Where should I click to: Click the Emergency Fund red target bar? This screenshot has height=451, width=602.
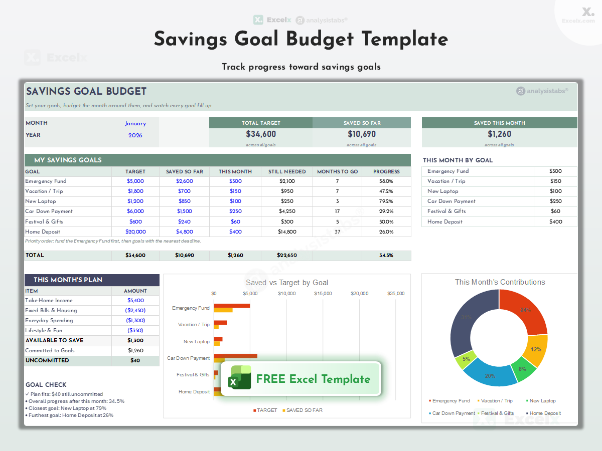pos(232,306)
